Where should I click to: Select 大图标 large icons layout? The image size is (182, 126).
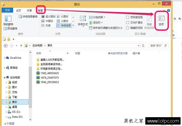pyautogui.click(x=63, y=16)
